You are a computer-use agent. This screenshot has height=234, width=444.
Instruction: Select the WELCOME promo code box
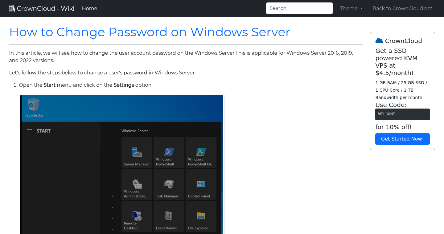tap(402, 114)
